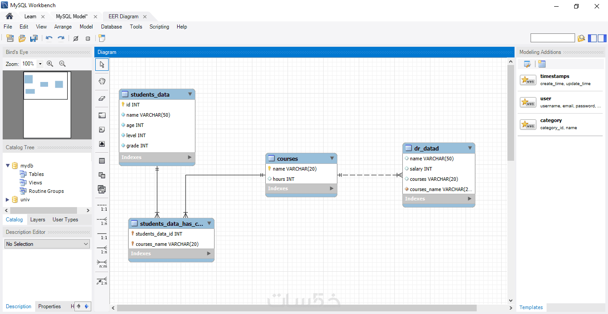Click the search folder icon beside search box
The height and width of the screenshot is (314, 608).
click(581, 38)
